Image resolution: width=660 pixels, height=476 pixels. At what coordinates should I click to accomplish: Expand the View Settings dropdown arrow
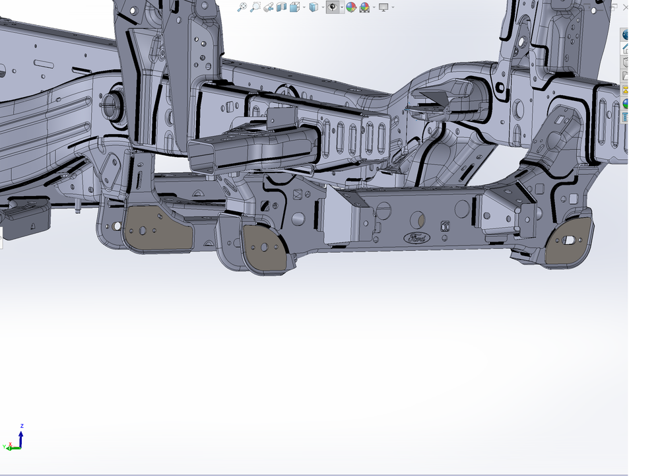coord(392,7)
